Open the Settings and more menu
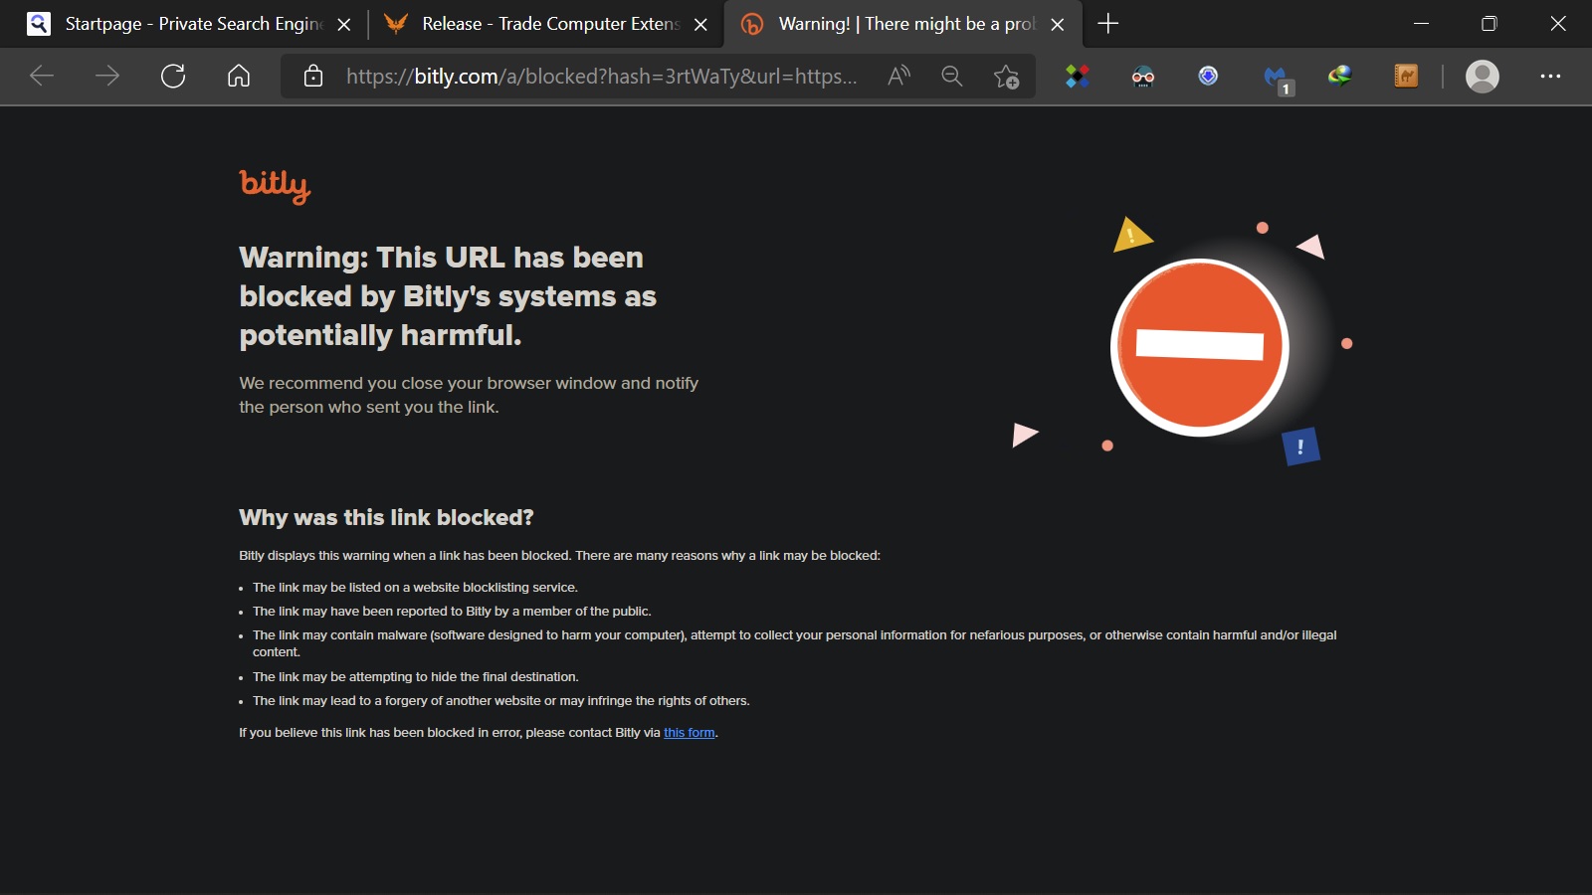Image resolution: width=1592 pixels, height=895 pixels. pyautogui.click(x=1550, y=76)
